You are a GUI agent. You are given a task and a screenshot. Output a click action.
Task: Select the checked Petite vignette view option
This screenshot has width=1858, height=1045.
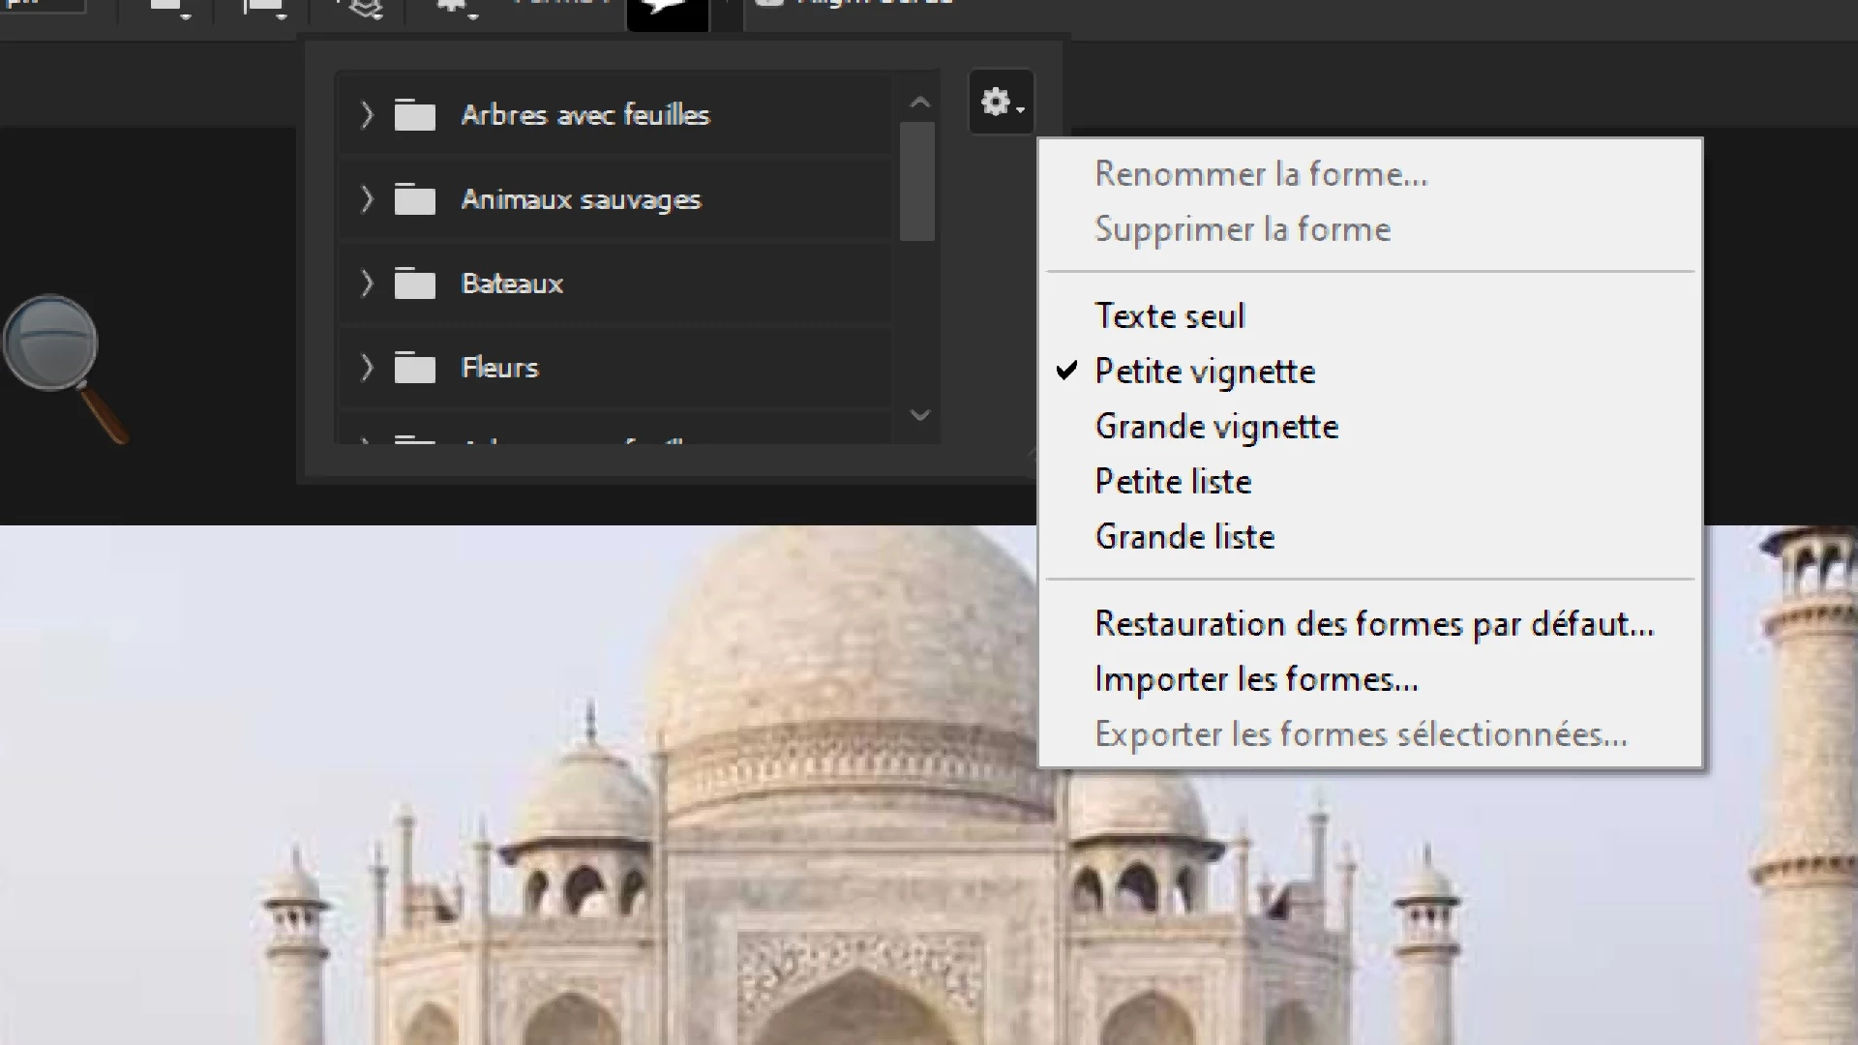point(1204,372)
